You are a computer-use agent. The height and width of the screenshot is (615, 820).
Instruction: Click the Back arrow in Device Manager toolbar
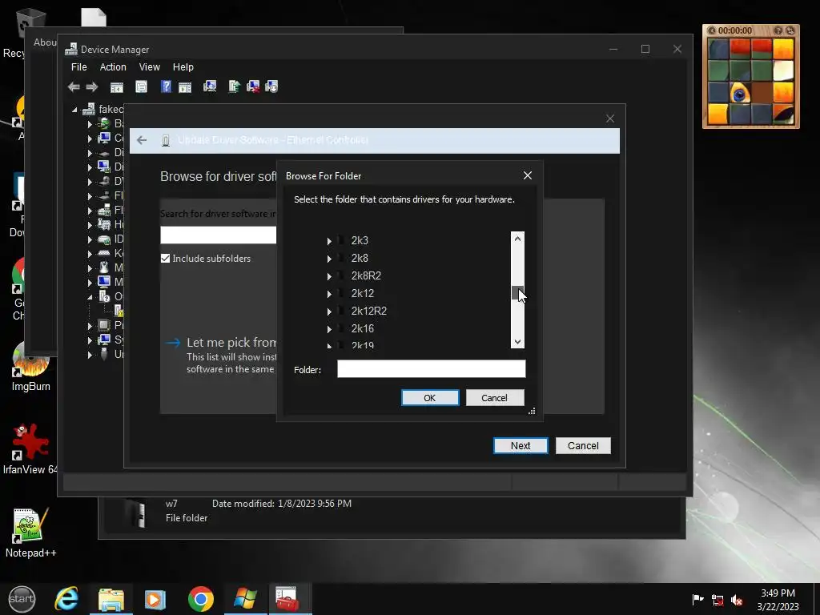click(74, 86)
